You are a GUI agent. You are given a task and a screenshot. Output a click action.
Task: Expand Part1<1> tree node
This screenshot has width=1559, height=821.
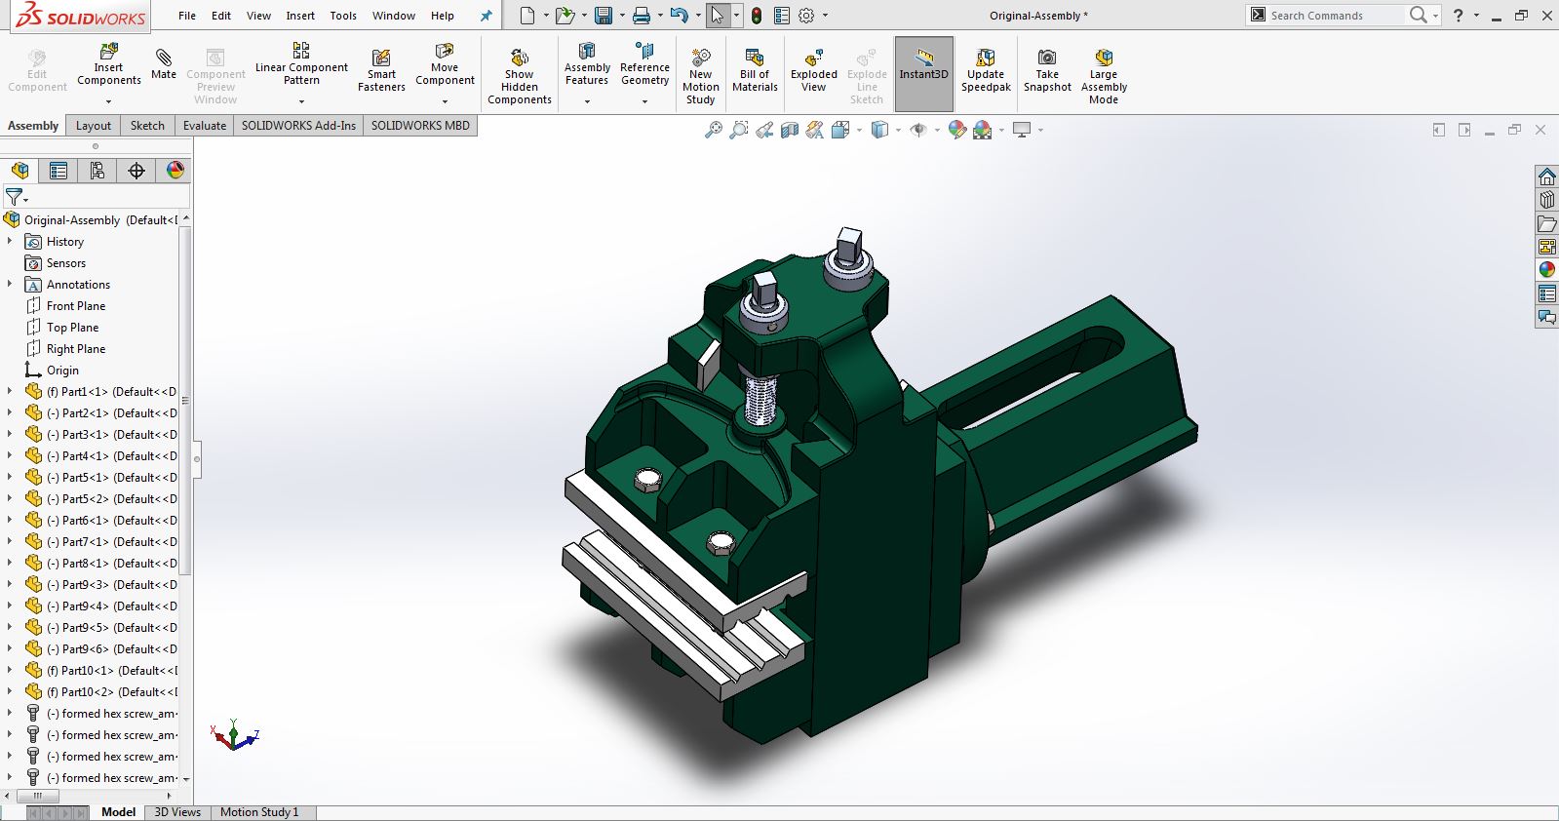(x=10, y=391)
